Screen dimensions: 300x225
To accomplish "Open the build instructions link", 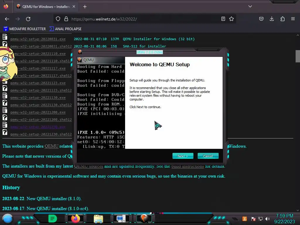I will click(187, 166).
